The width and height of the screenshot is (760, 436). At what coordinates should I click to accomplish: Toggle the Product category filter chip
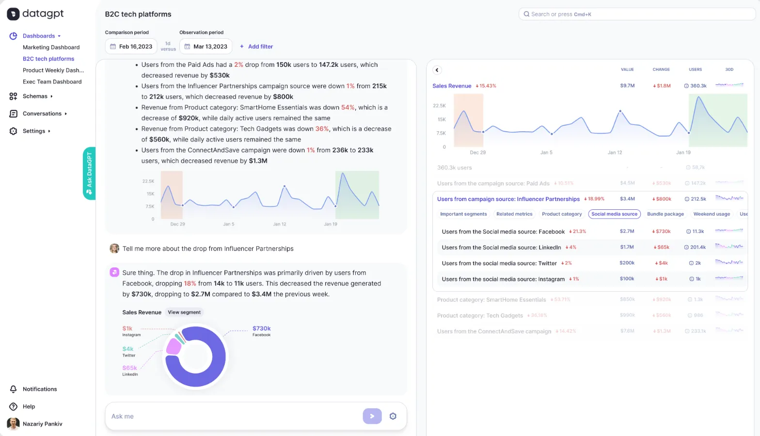tap(562, 214)
